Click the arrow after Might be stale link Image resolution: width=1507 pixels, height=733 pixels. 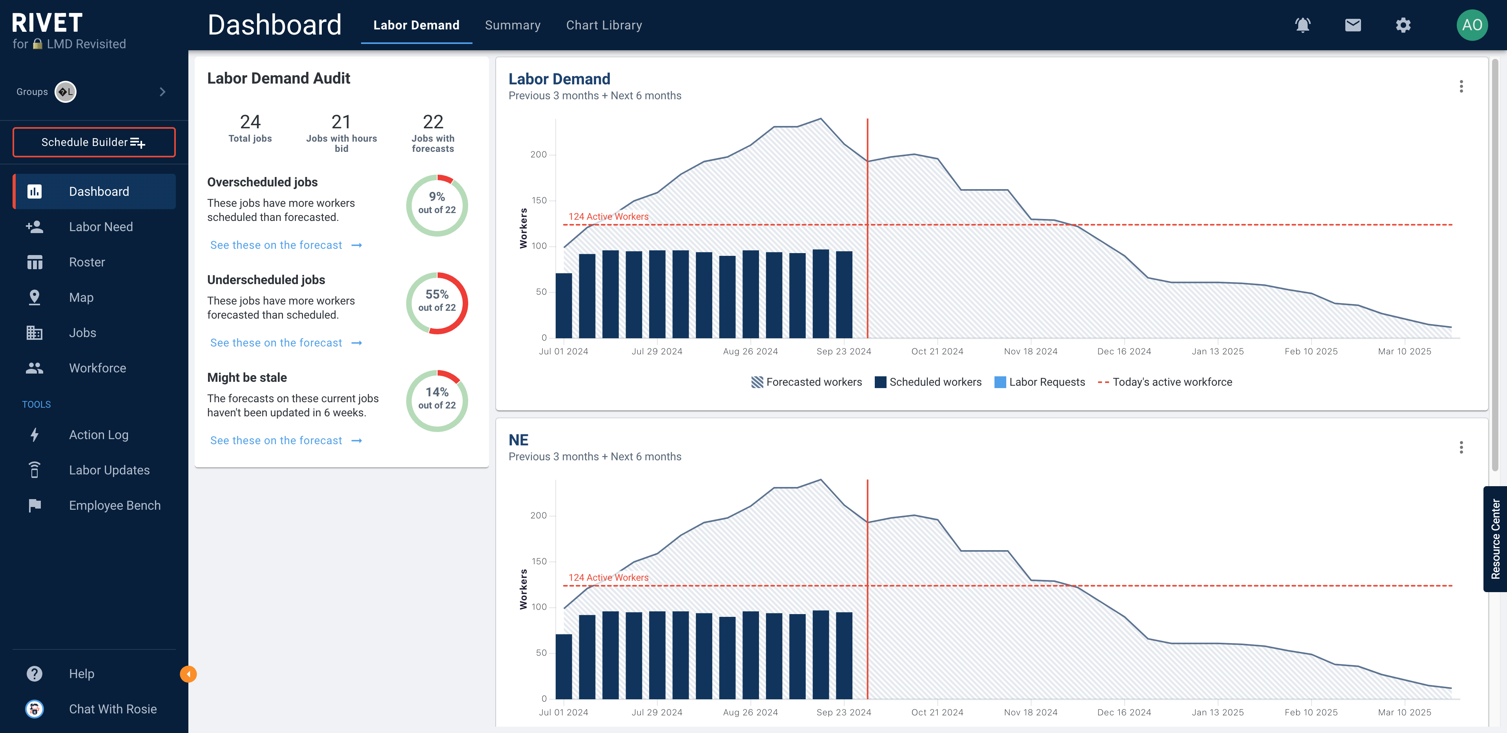tap(357, 441)
